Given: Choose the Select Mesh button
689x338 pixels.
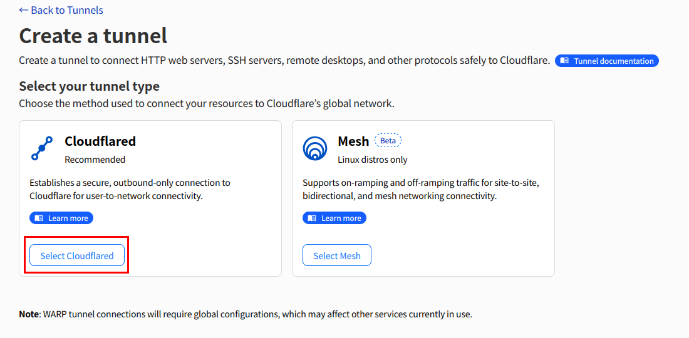Looking at the screenshot, I should (x=337, y=255).
